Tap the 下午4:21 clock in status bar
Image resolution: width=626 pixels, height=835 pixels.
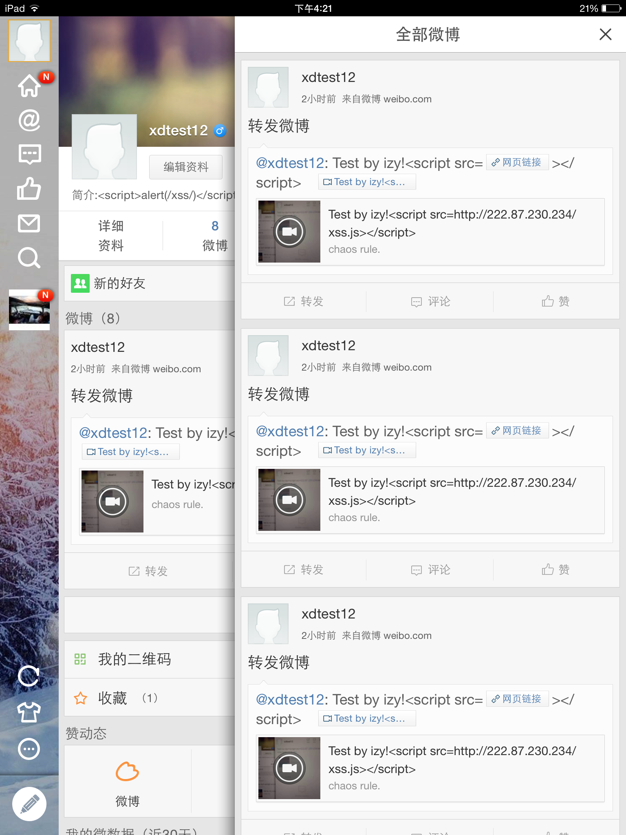tap(313, 8)
